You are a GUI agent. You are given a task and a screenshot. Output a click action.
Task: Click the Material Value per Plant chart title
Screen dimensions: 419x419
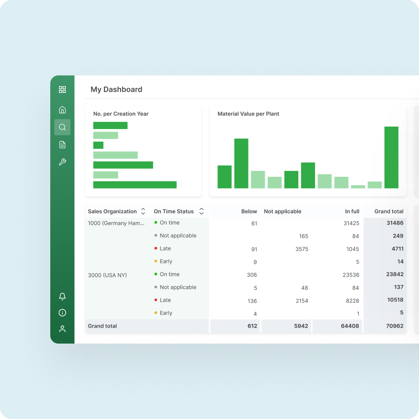click(248, 114)
